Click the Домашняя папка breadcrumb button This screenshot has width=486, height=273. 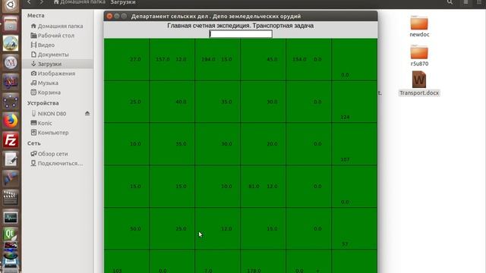coord(79,2)
